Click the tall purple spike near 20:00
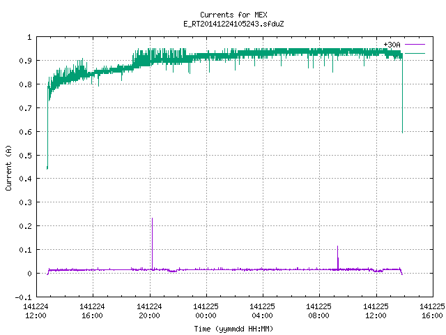446x335 pixels. (152, 244)
